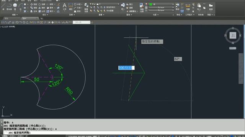Click the WCS label below ViewCube
The width and height of the screenshot is (245, 137).
tap(233, 48)
